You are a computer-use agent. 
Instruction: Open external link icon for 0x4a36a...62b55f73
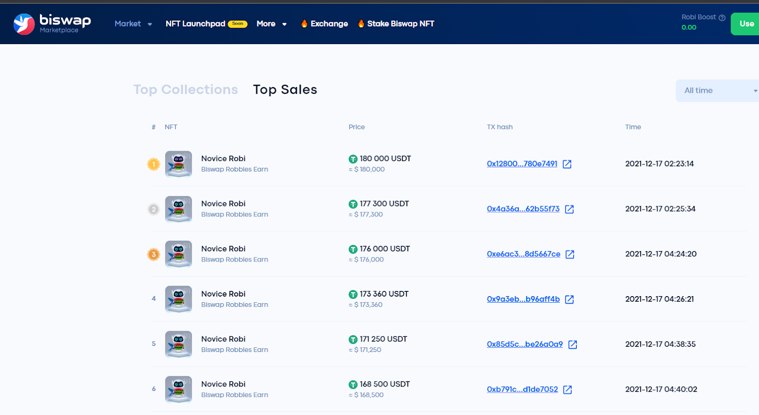point(569,209)
